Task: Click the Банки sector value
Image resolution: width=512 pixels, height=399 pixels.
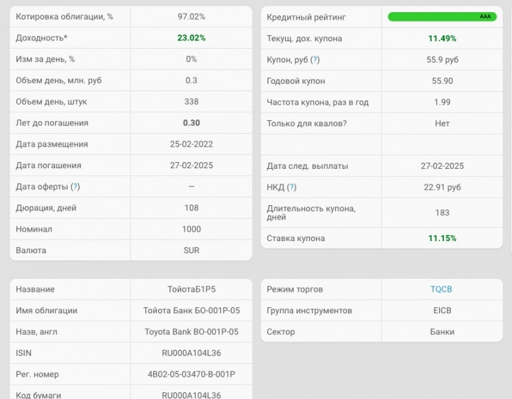Action: pyautogui.click(x=442, y=332)
